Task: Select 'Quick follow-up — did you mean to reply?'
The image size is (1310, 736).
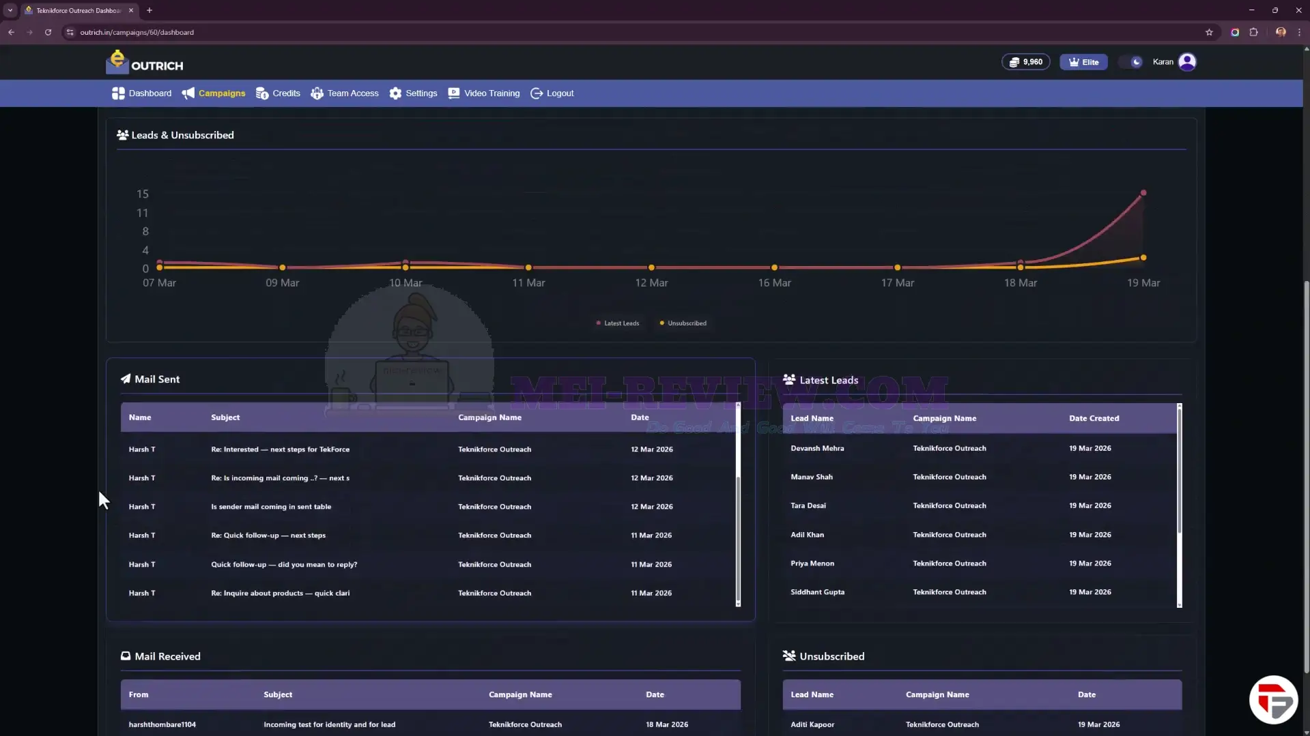Action: pos(284,565)
